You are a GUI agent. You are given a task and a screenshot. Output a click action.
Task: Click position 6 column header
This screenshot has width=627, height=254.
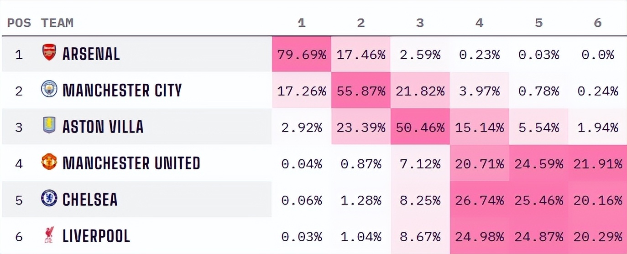tap(598, 23)
